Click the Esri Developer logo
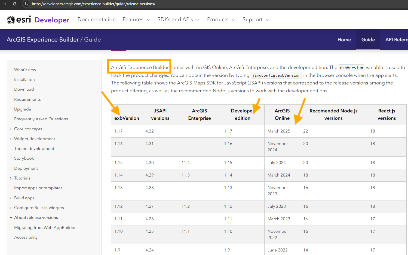 click(38, 20)
